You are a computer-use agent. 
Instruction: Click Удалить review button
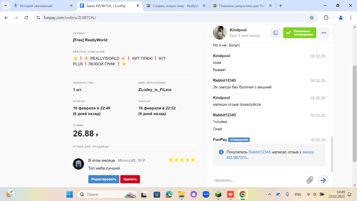[130, 179]
